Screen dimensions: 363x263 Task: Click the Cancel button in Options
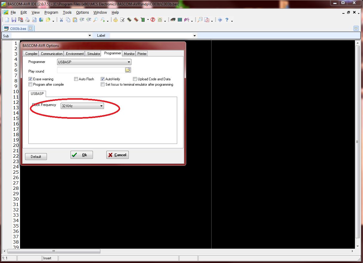point(117,155)
